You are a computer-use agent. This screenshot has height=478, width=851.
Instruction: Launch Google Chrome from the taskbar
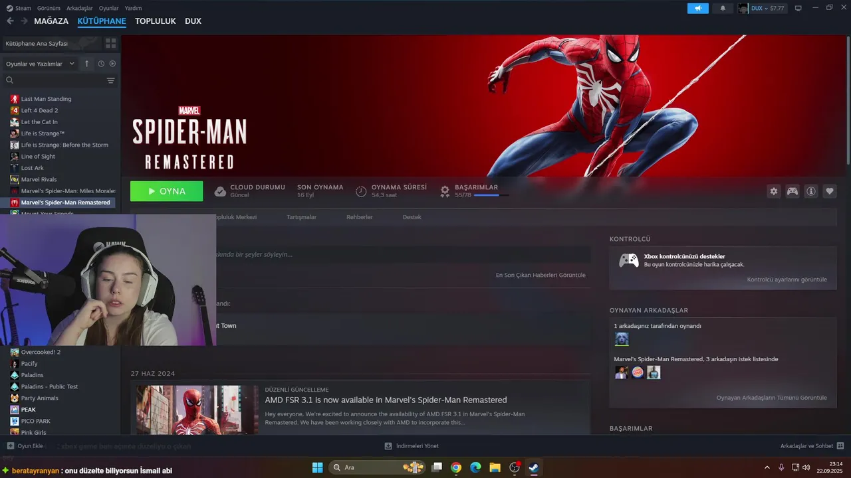point(456,467)
